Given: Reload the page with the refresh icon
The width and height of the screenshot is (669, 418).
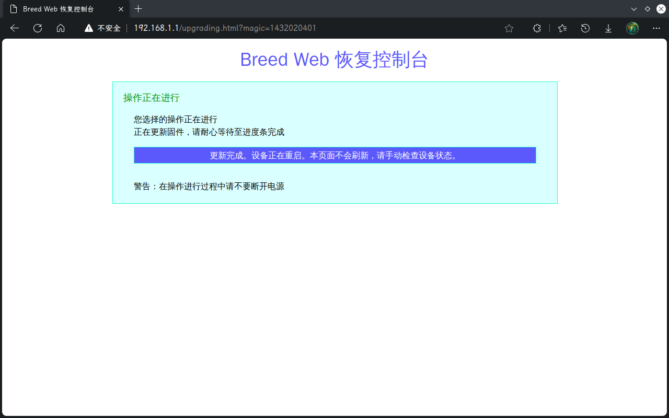Looking at the screenshot, I should [x=38, y=28].
